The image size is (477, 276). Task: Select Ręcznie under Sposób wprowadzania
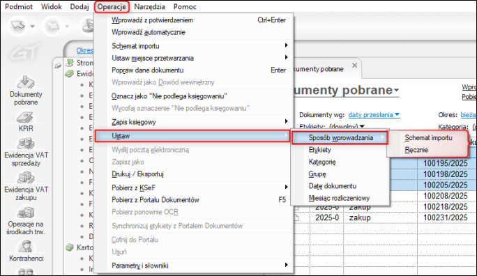pos(428,150)
